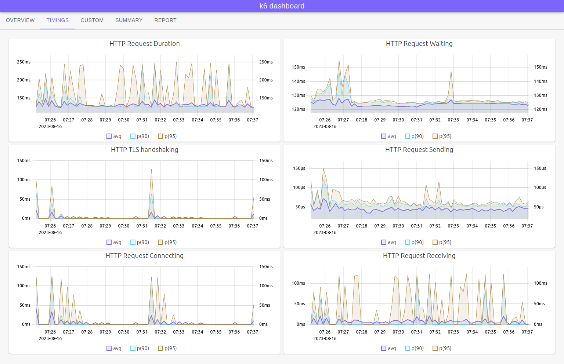Hide avg series in HTTP Request Waiting chart

click(388, 136)
